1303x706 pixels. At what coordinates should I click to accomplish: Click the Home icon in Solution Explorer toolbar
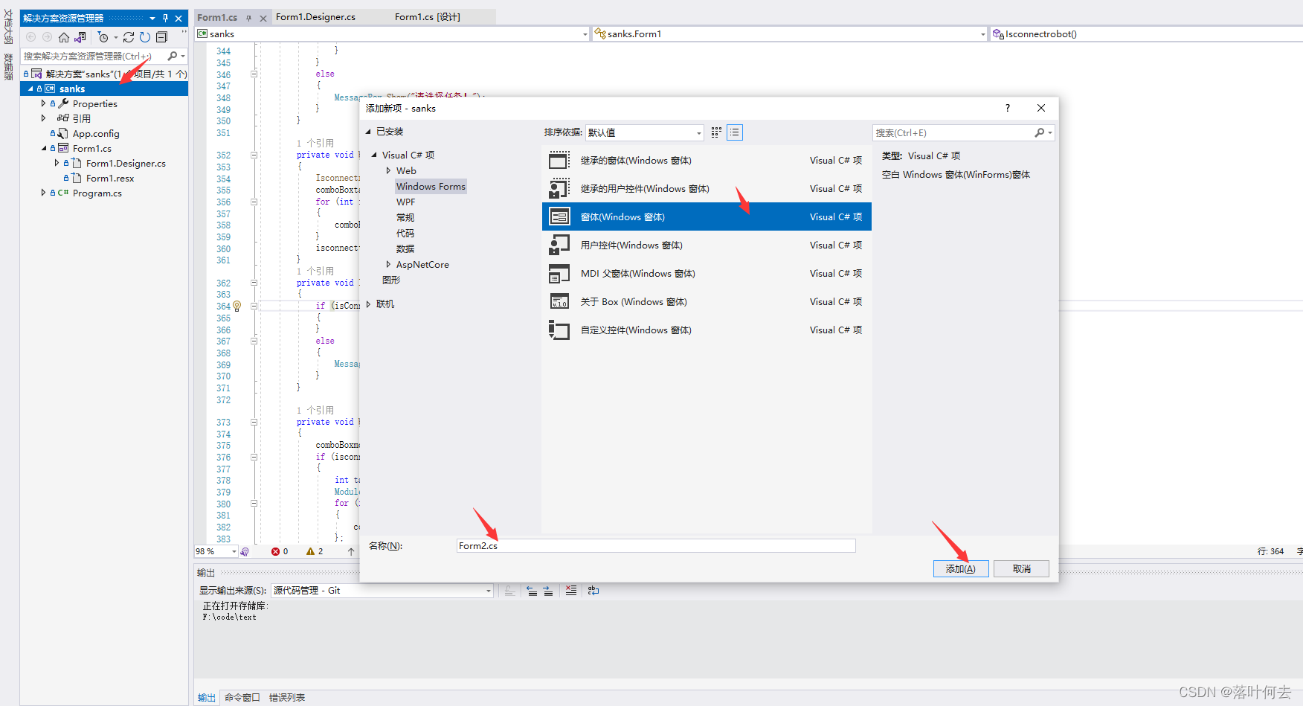click(64, 37)
